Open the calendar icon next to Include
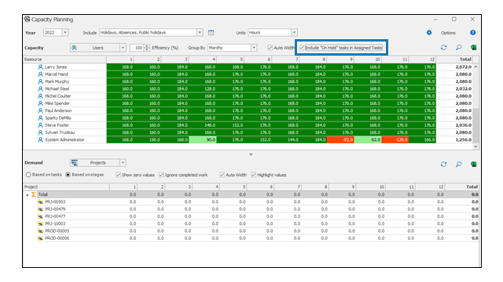This screenshot has height=282, width=503. [211, 33]
